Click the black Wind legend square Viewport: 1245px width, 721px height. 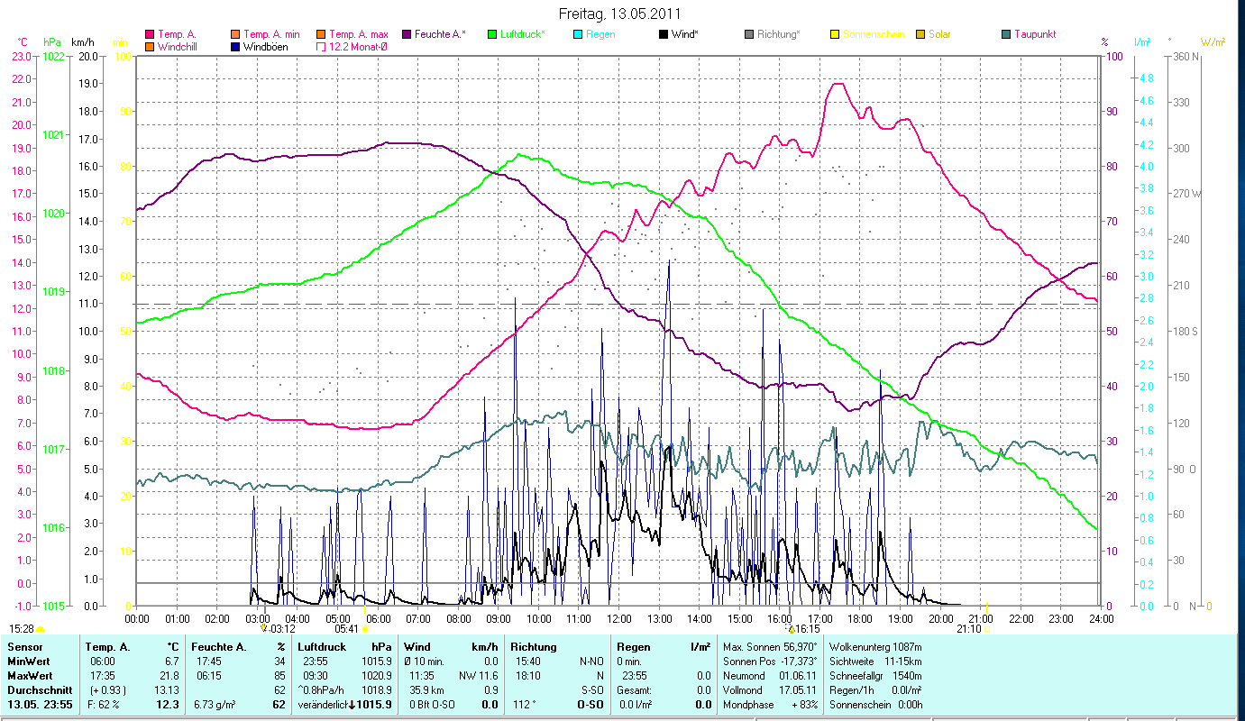664,34
